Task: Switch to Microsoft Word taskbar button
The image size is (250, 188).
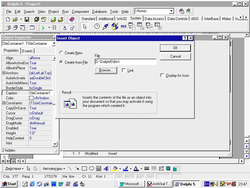Action: point(132,184)
